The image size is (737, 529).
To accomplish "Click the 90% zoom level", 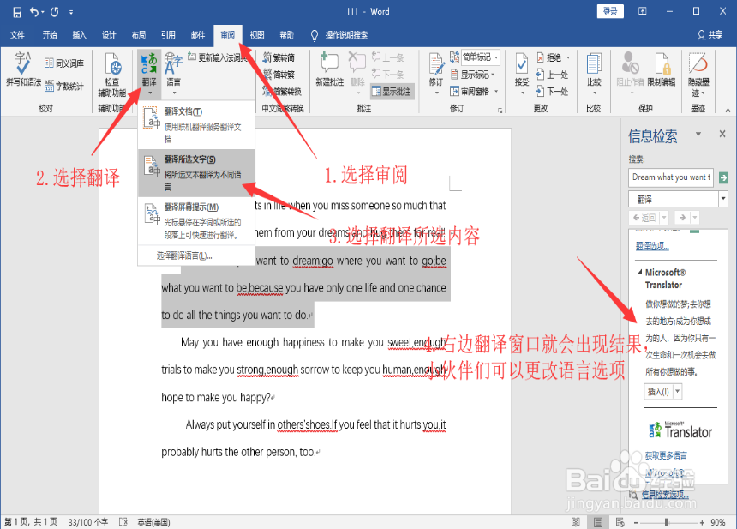I will coord(718,522).
